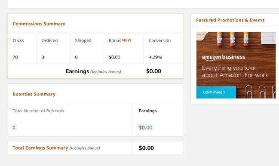Select the Bounties Summary heading
Image resolution: width=279 pixels, height=166 pixels.
34,94
